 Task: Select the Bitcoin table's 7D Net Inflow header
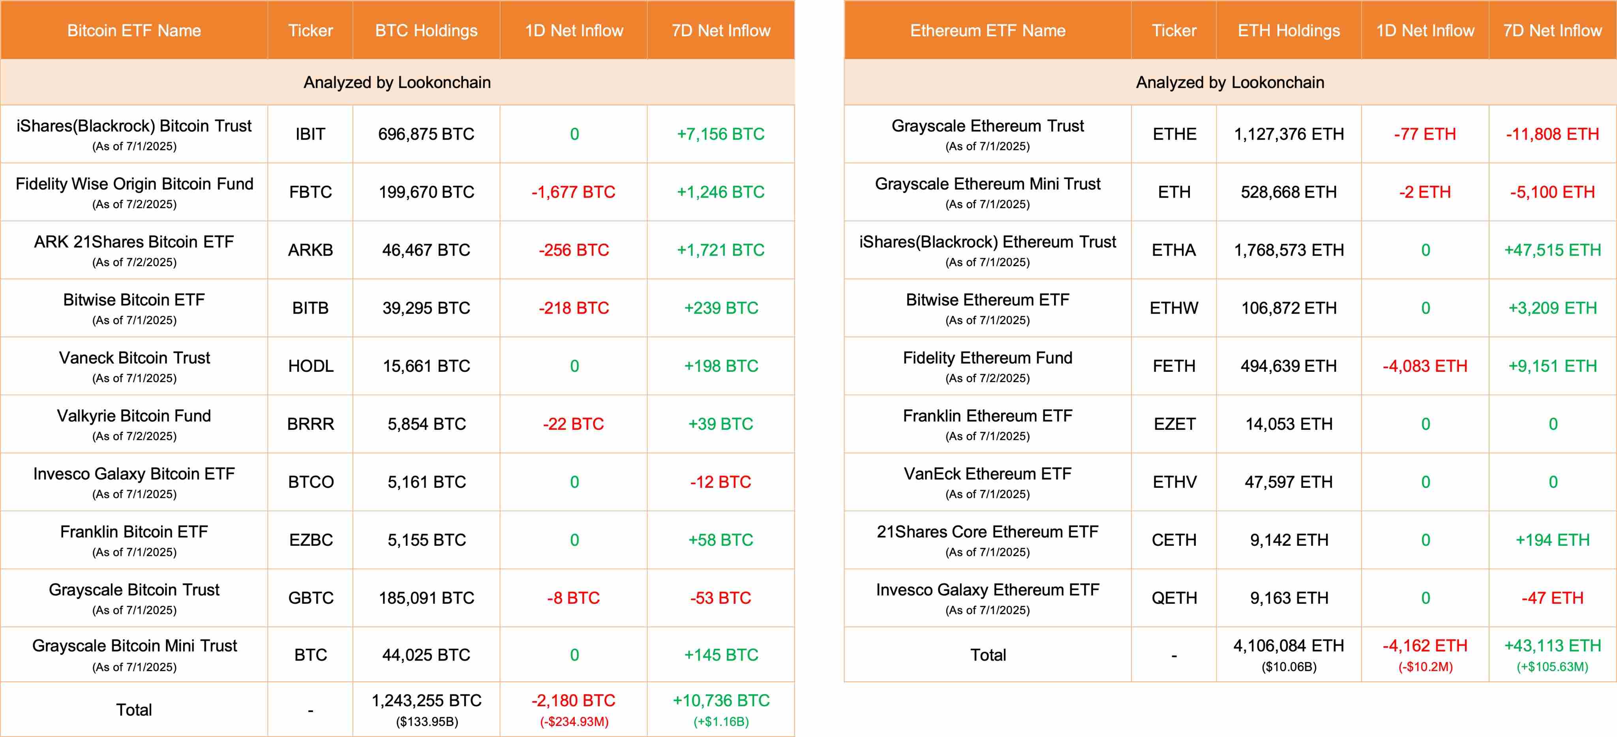click(720, 31)
